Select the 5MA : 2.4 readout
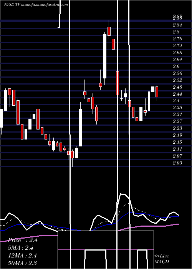The height and width of the screenshot is (269, 192). [x=21, y=248]
